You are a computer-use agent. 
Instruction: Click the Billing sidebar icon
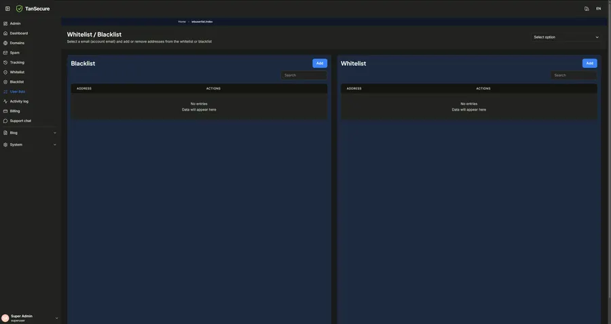tap(5, 111)
